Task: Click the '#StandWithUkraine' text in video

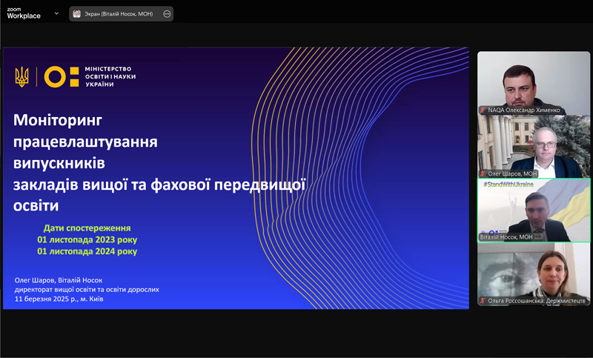Action: coord(508,185)
